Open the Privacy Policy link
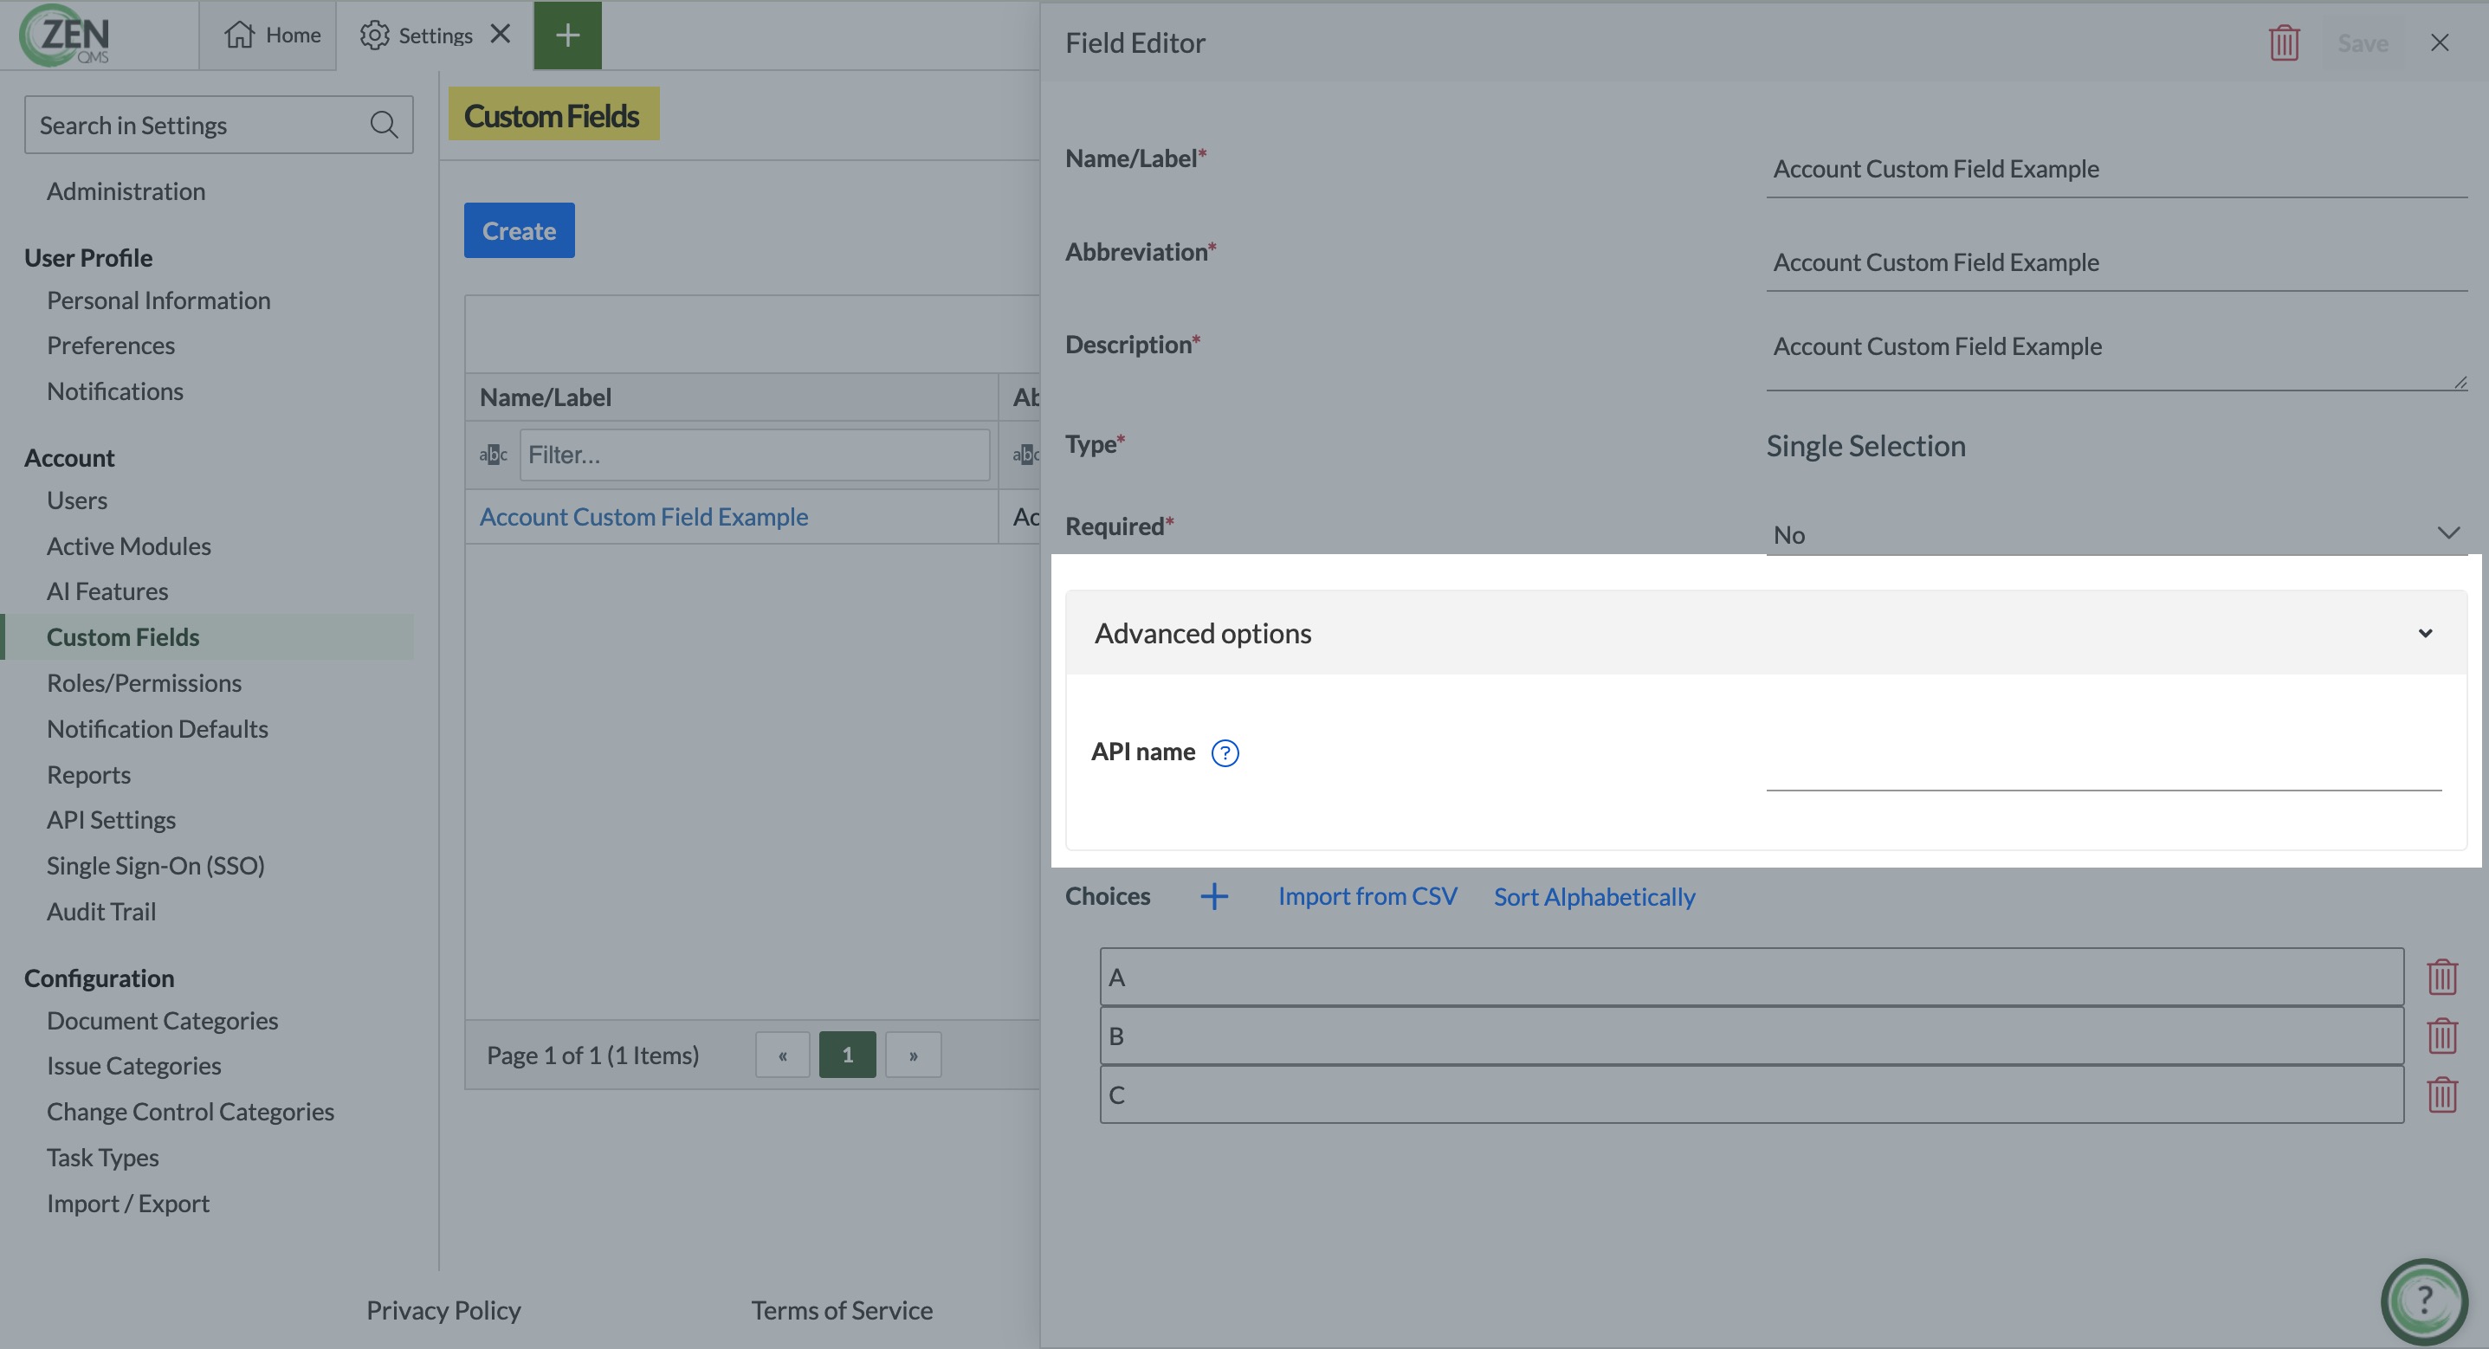The image size is (2489, 1349). (x=443, y=1309)
